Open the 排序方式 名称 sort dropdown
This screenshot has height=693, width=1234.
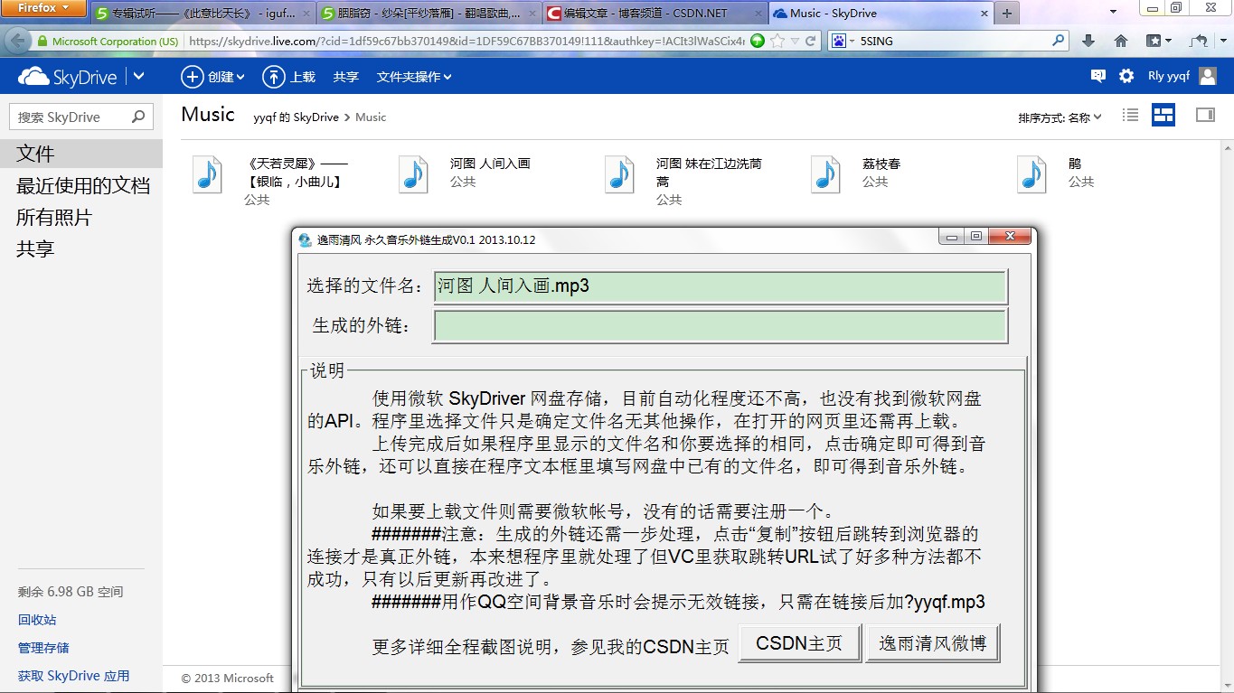(1060, 117)
